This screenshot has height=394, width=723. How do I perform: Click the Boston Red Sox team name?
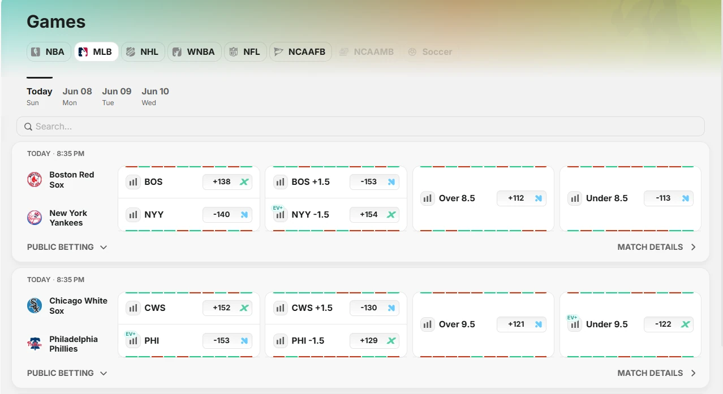[72, 180]
